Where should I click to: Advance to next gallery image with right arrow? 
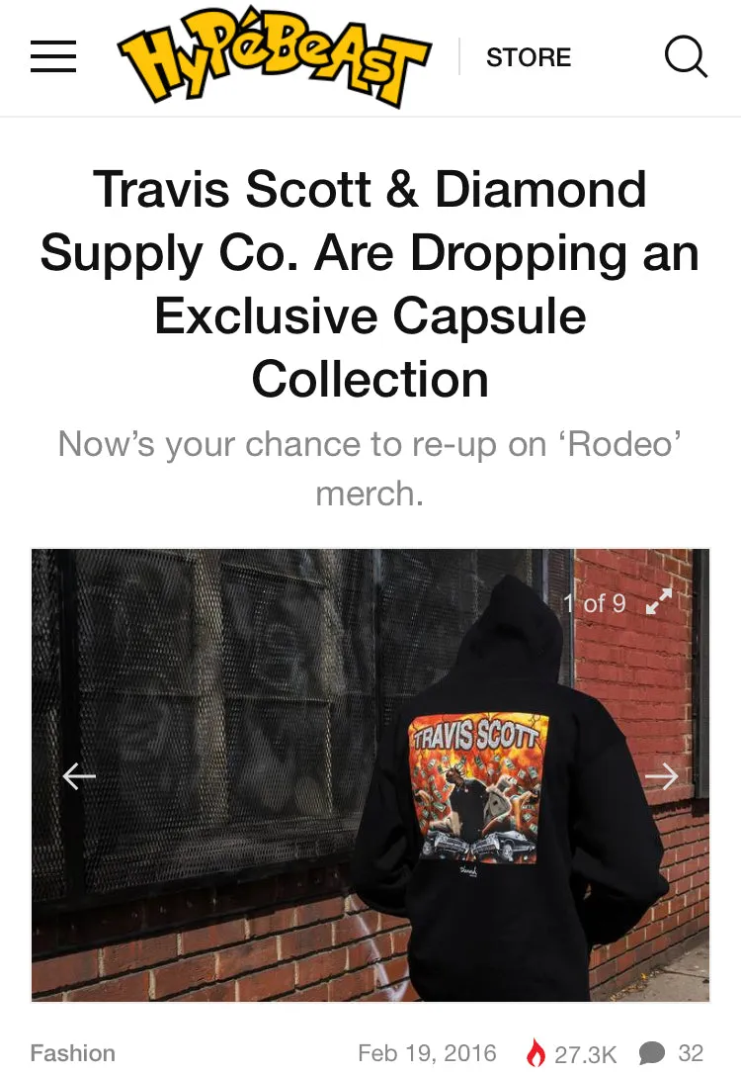coord(662,776)
